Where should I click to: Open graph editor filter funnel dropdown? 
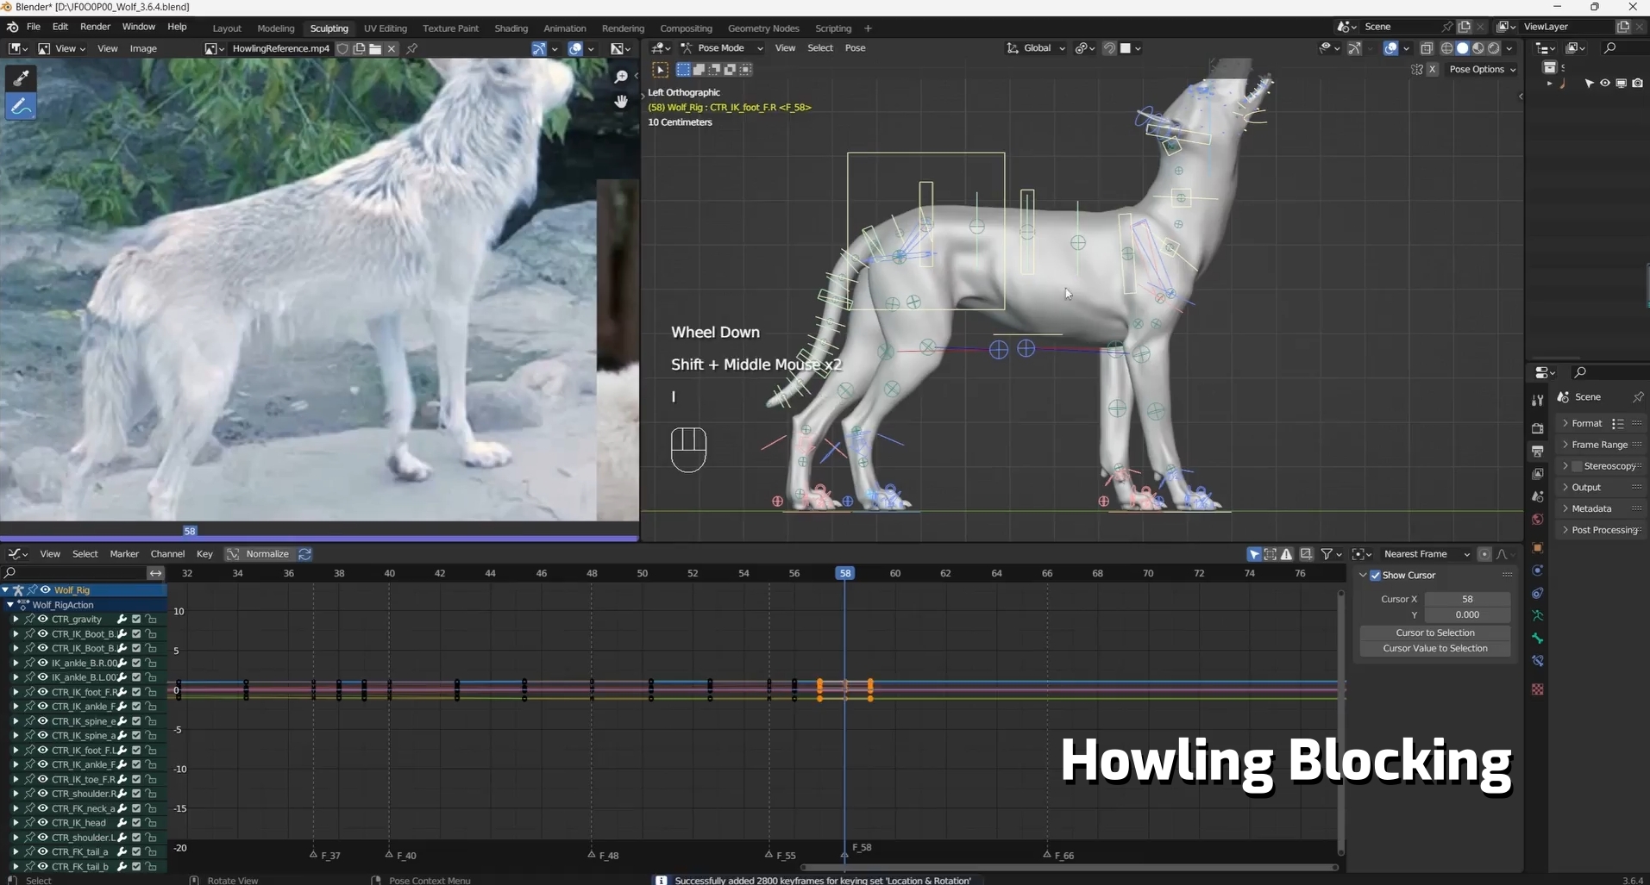[x=1332, y=554]
